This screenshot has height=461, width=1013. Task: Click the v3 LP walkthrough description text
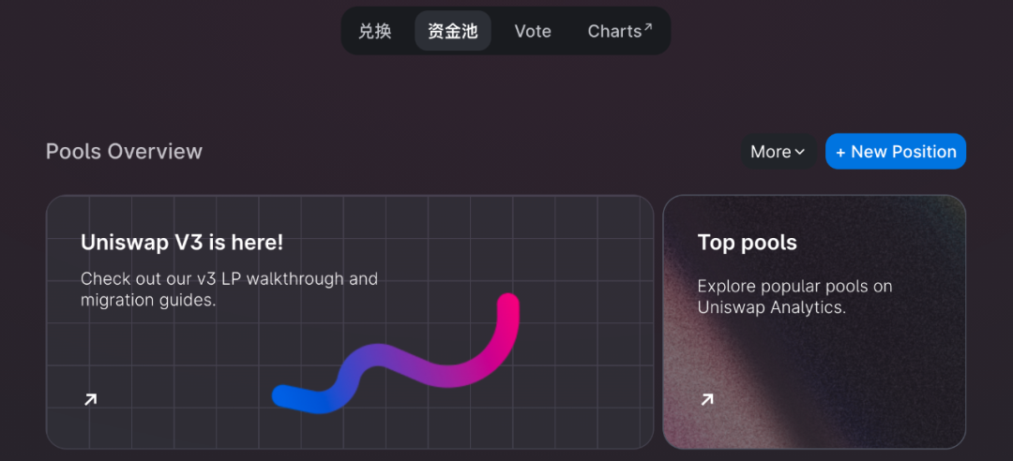(230, 290)
